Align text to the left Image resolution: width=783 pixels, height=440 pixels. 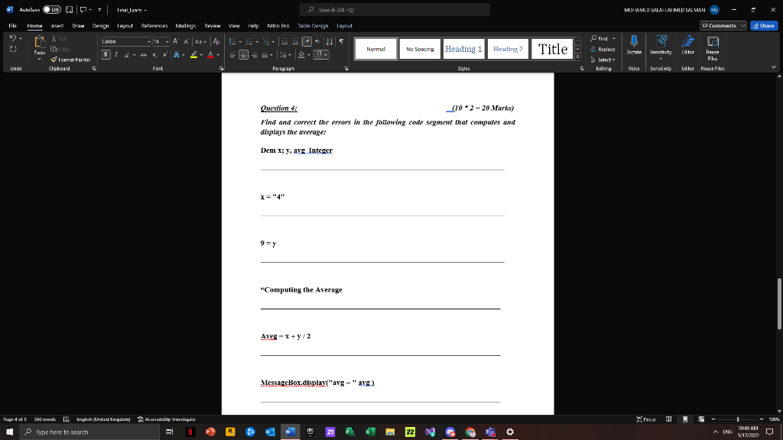[232, 55]
